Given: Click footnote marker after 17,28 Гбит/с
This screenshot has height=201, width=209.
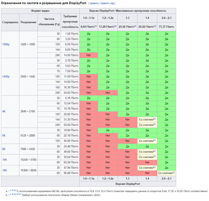Looking at the screenshot, I should pyautogui.click(x=115, y=26).
